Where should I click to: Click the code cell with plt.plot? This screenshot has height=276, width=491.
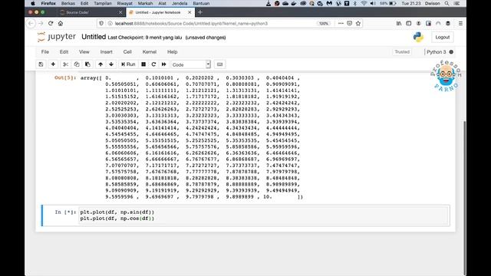pyautogui.click(x=264, y=215)
